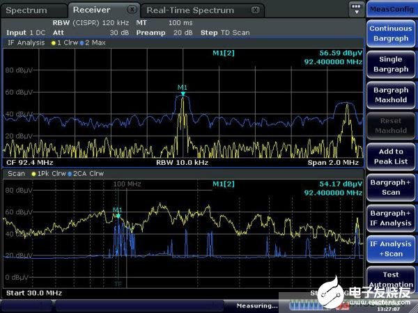
Task: Select Bargraph + IF Analysis display mode
Action: click(390, 218)
